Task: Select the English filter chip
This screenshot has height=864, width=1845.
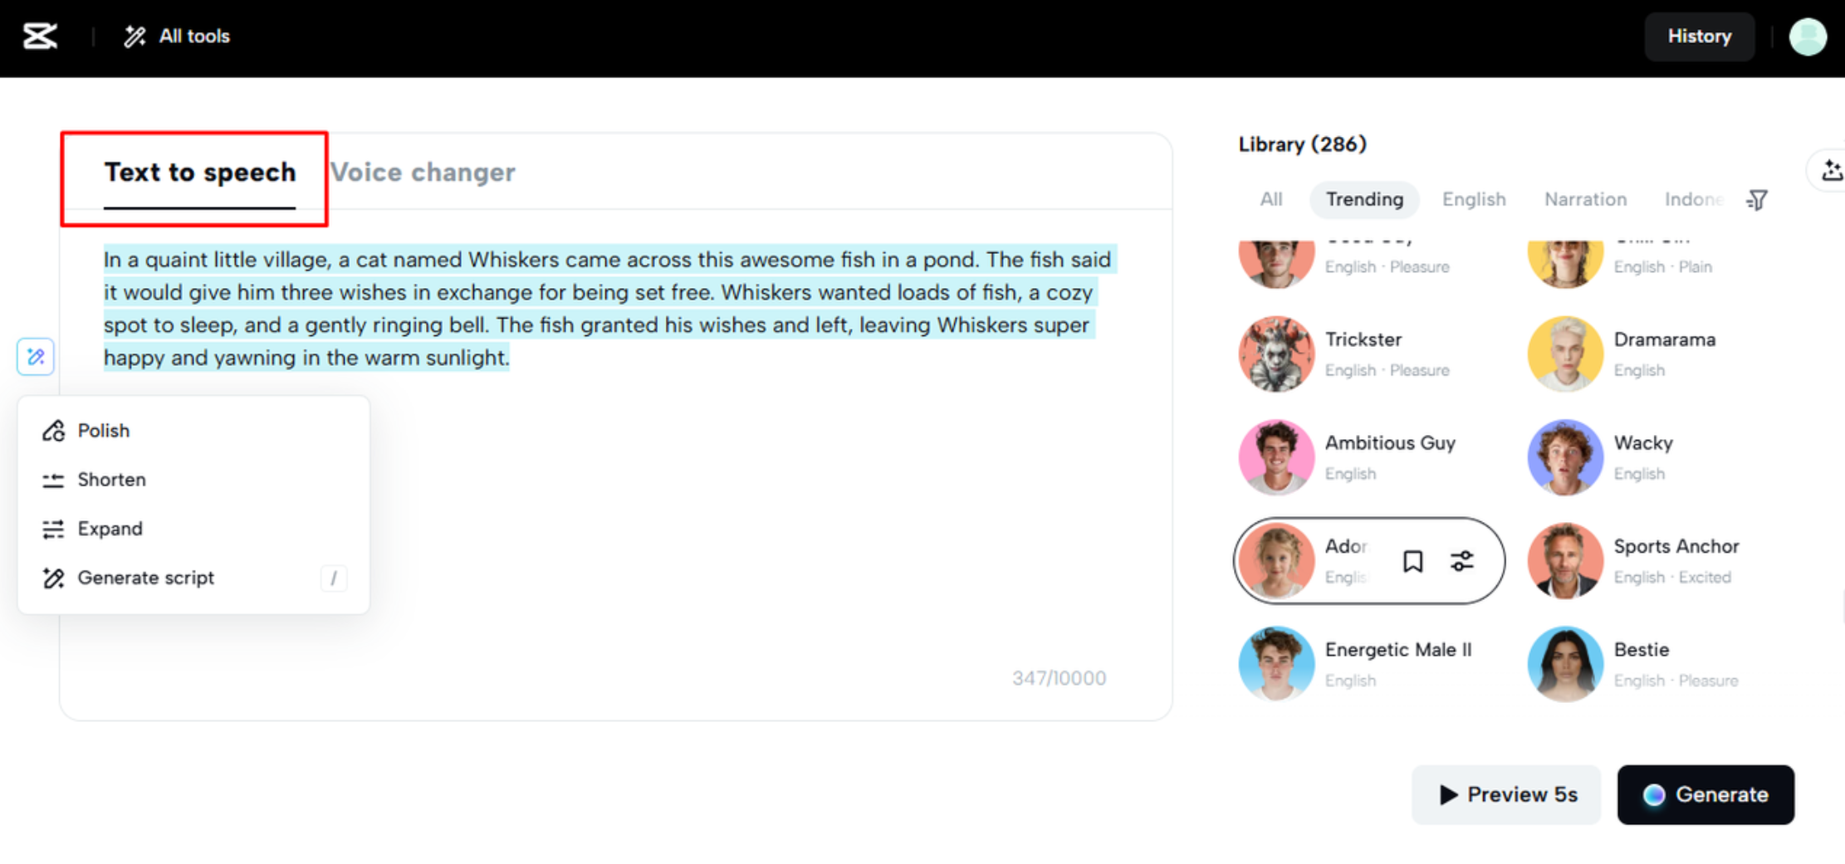Action: coord(1474,200)
